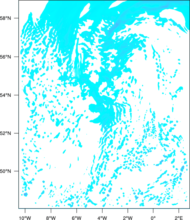The image size is (190, 220).
Task: Click the 54°N latitude label
Action: coord(5,95)
